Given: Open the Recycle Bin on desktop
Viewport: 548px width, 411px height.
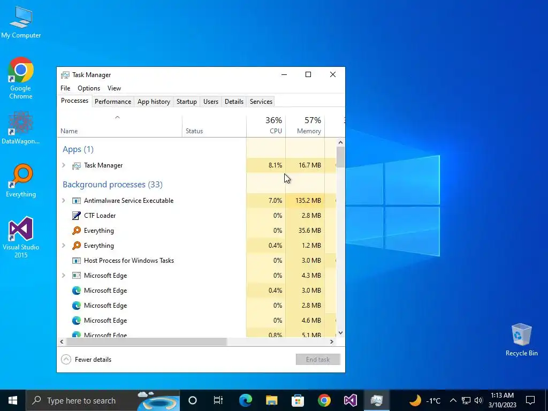Looking at the screenshot, I should pos(521,340).
